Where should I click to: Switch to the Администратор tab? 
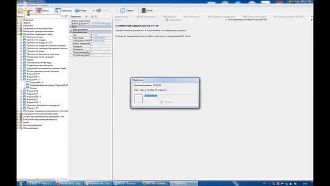click(x=121, y=17)
